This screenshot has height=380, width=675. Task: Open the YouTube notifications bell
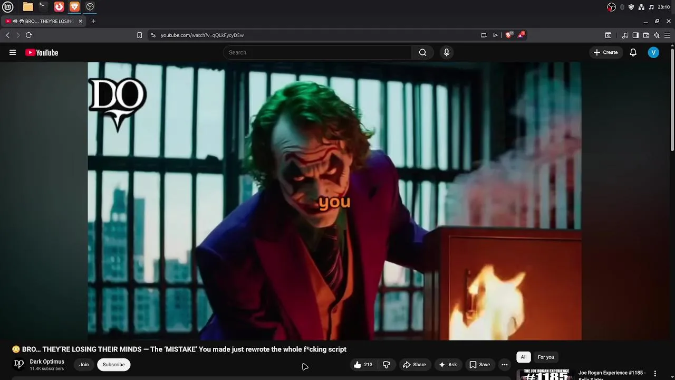[x=633, y=52]
